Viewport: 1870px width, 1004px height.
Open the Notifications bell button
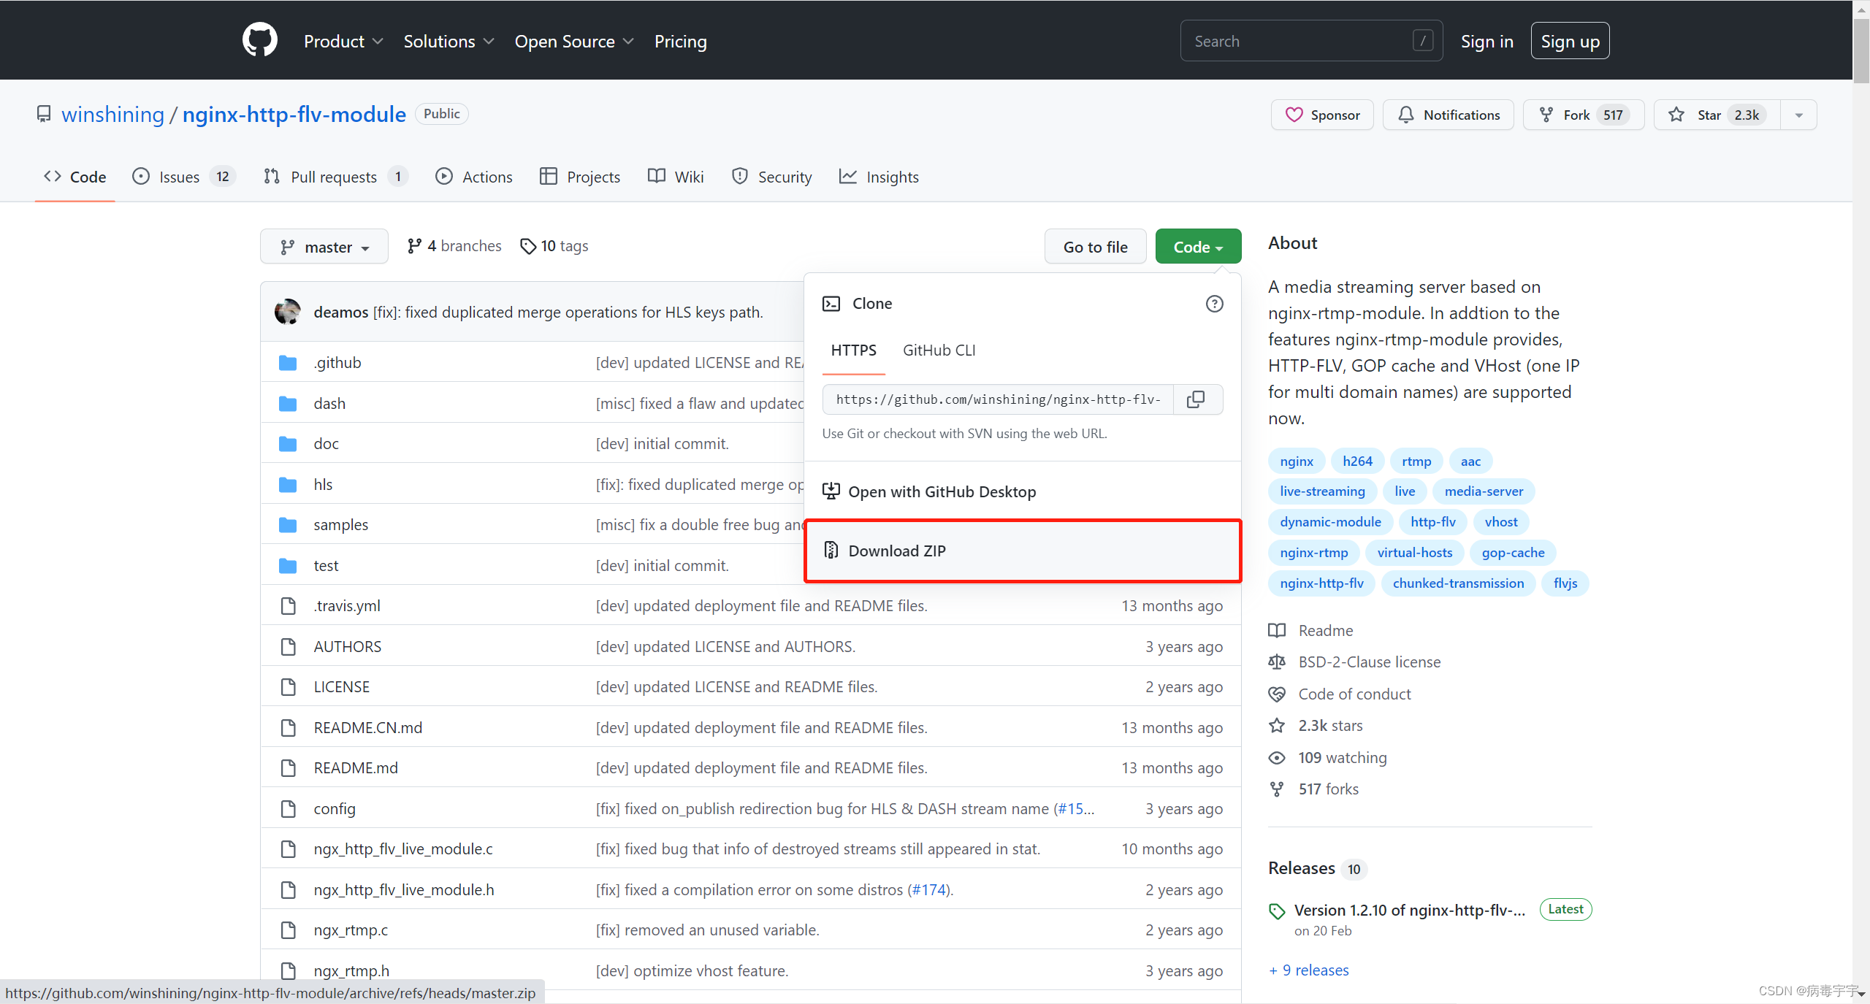(x=1449, y=115)
